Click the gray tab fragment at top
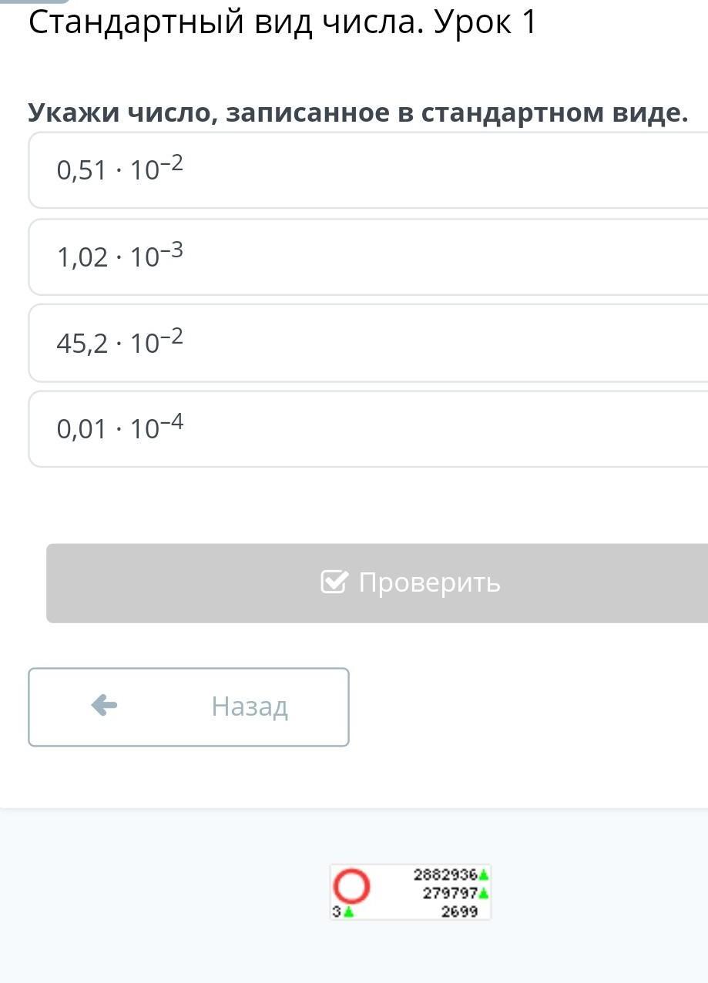Image resolution: width=708 pixels, height=983 pixels. coord(35,2)
